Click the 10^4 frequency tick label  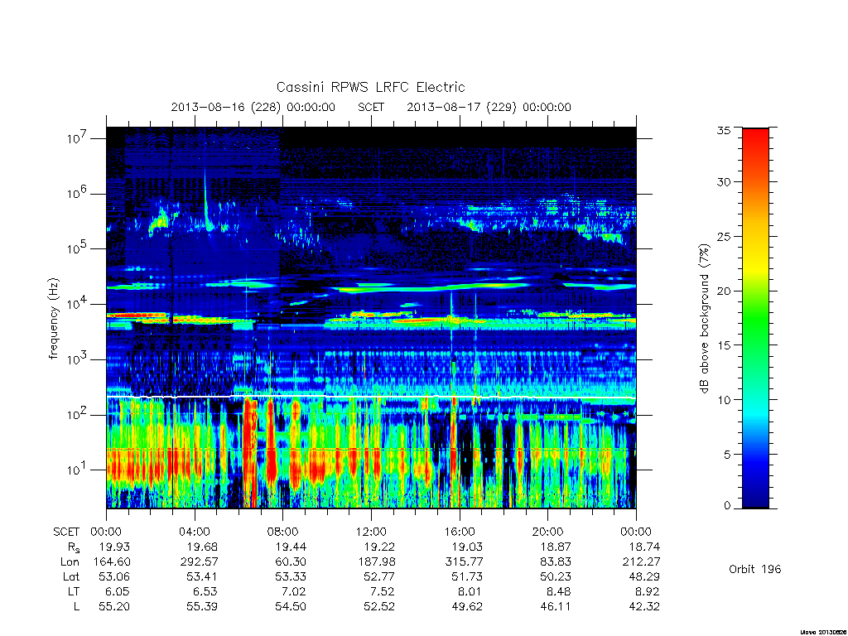[79, 303]
